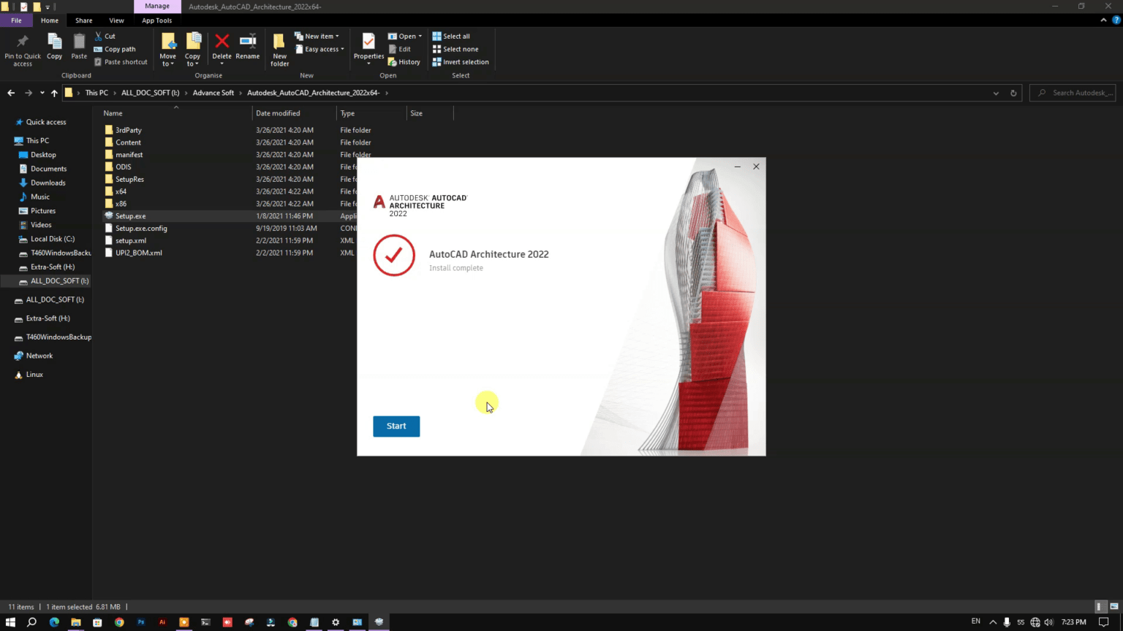
Task: Click the Start button in the installer
Action: pyautogui.click(x=396, y=426)
